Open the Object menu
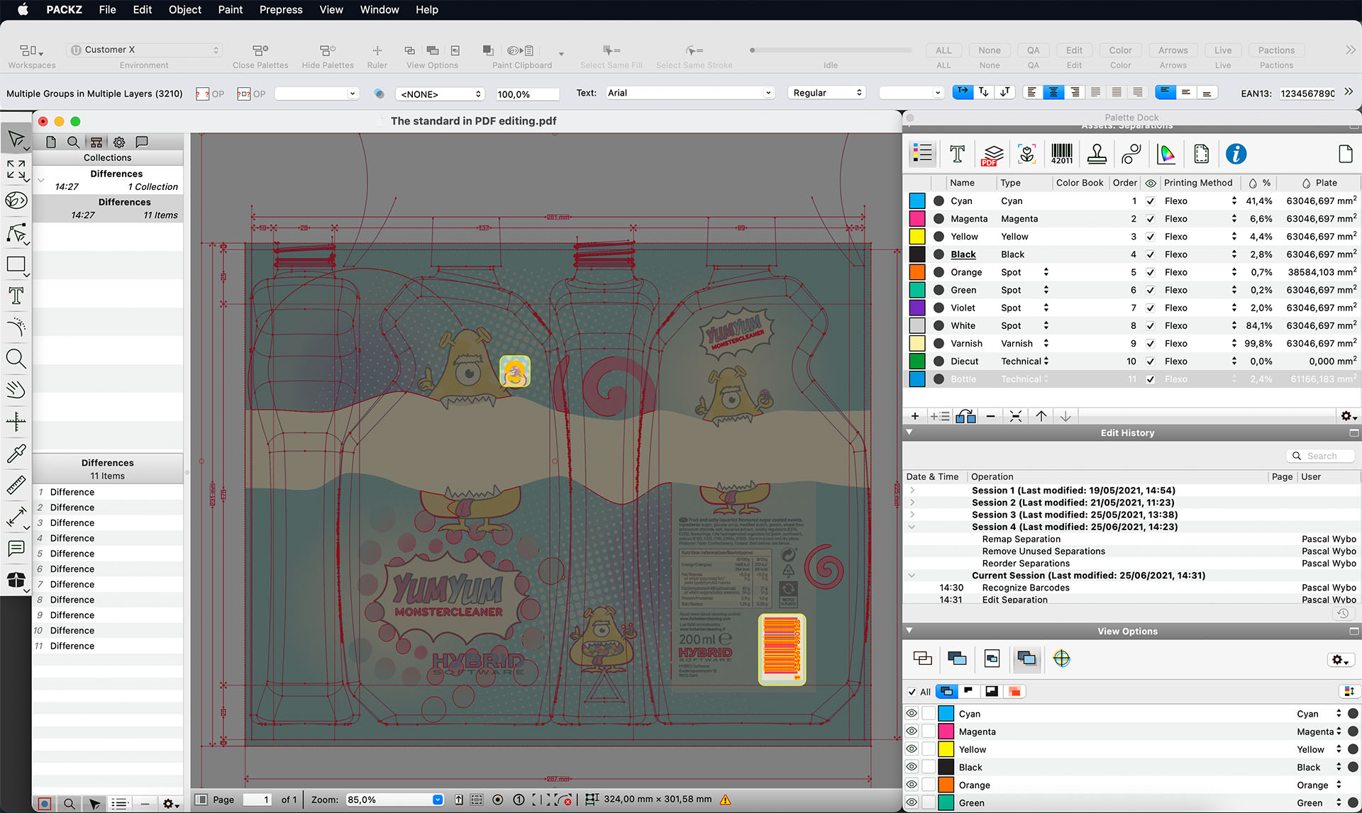The height and width of the screenshot is (813, 1362). pos(184,10)
